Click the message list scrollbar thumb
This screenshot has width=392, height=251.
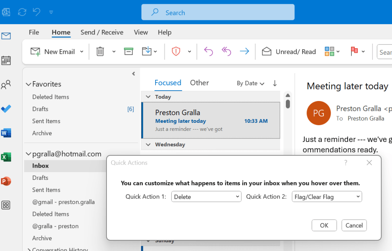(288, 104)
